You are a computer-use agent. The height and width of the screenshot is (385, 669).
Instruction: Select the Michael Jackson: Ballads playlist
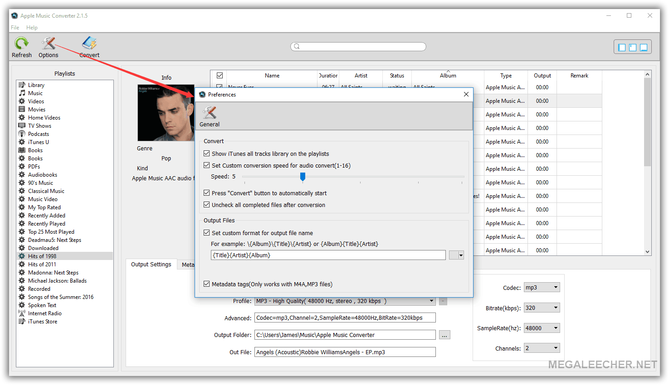pyautogui.click(x=57, y=281)
